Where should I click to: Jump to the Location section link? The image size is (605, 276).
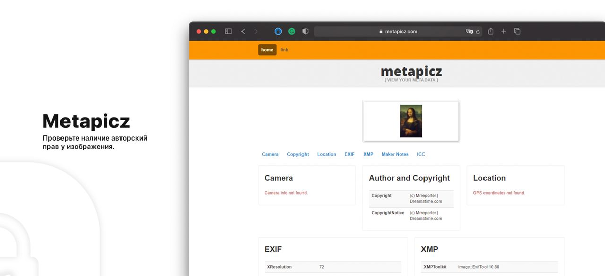(327, 154)
